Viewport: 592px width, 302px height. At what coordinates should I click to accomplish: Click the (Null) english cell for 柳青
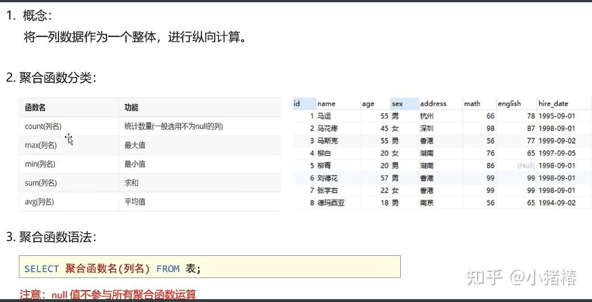tap(526, 166)
